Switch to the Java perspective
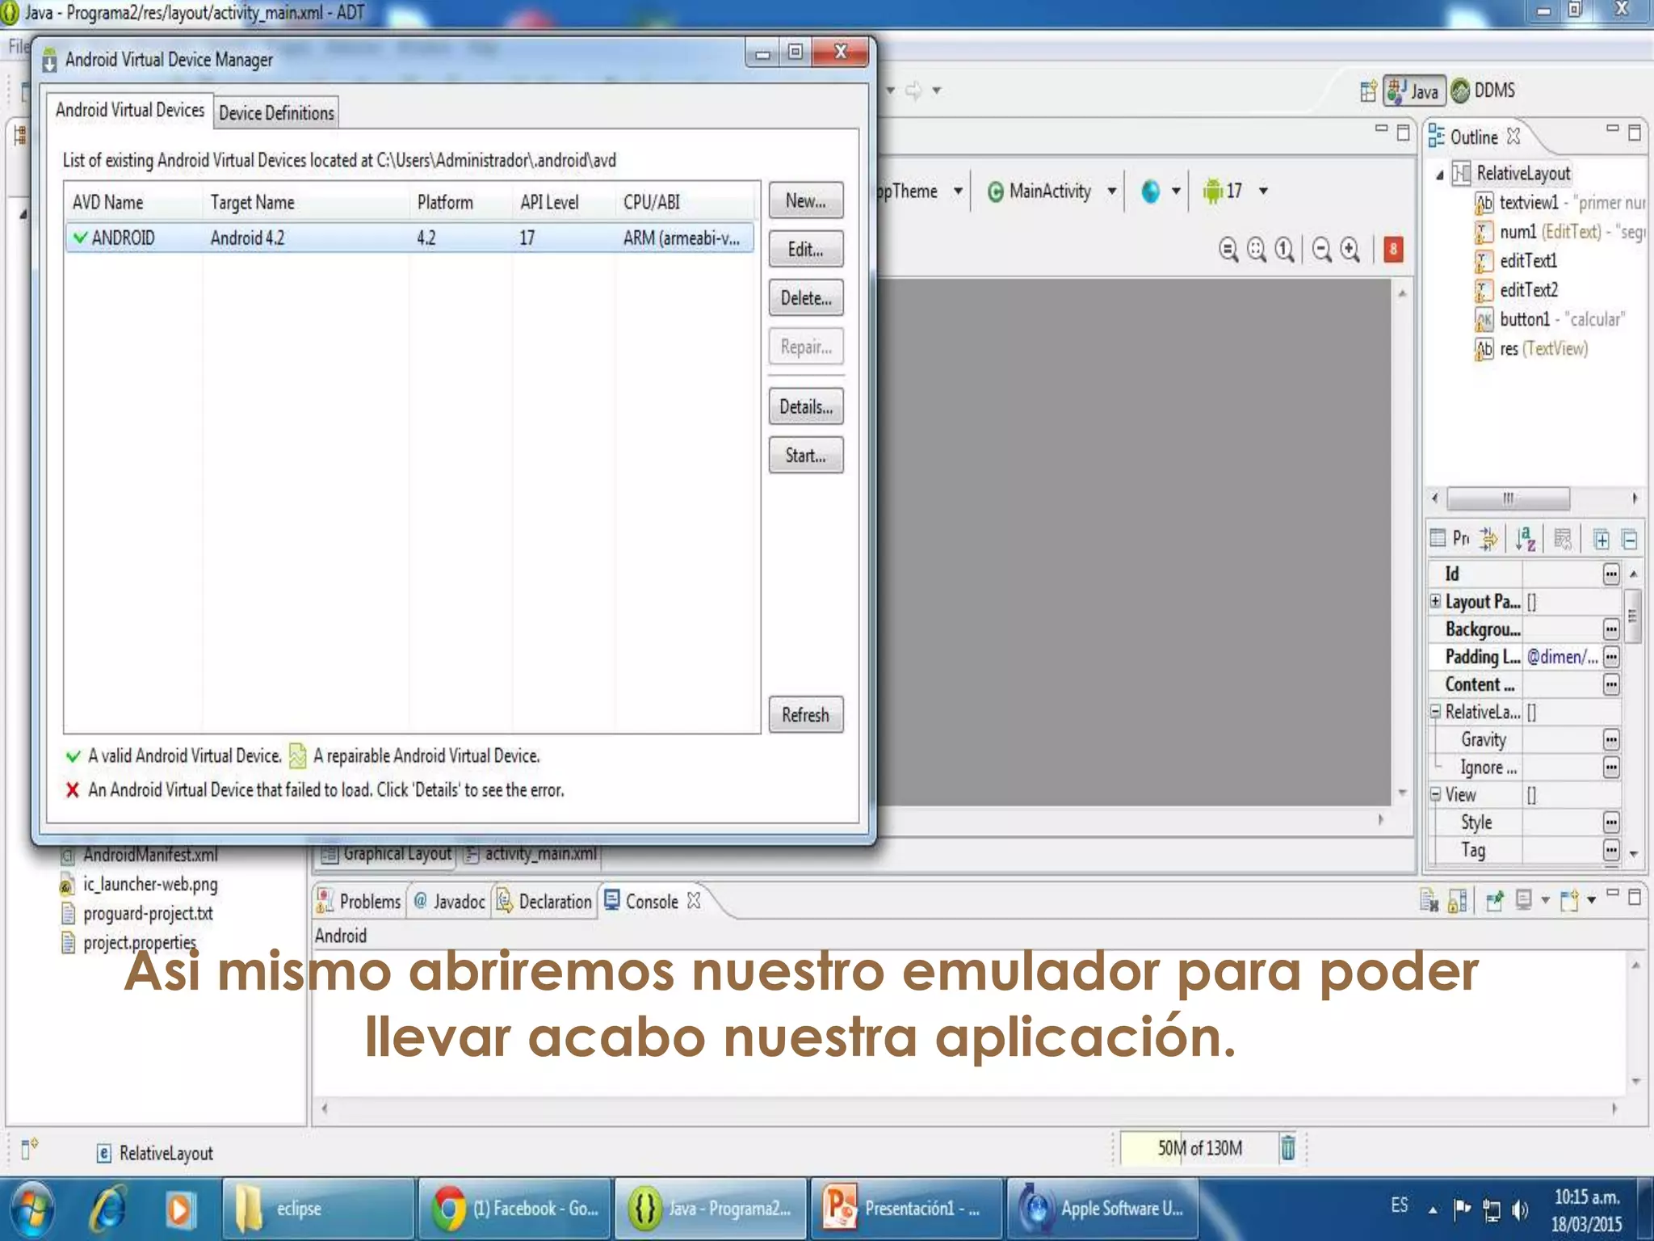Image resolution: width=1654 pixels, height=1241 pixels. click(x=1414, y=91)
